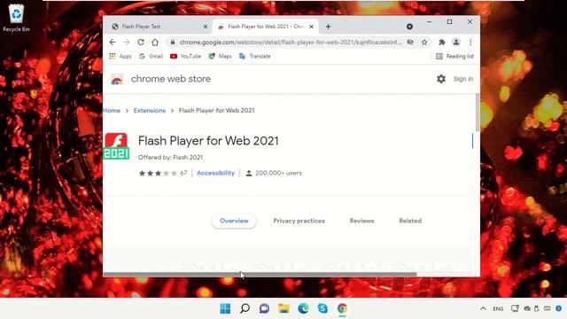This screenshot has width=567, height=319.
Task: Go to the Extensions breadcrumb
Action: (x=150, y=110)
